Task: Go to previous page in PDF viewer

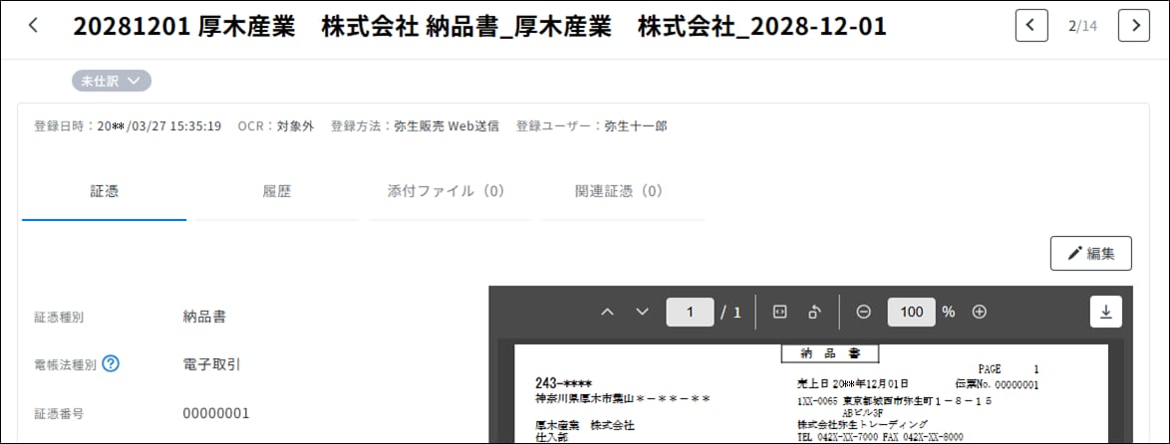Action: [607, 312]
